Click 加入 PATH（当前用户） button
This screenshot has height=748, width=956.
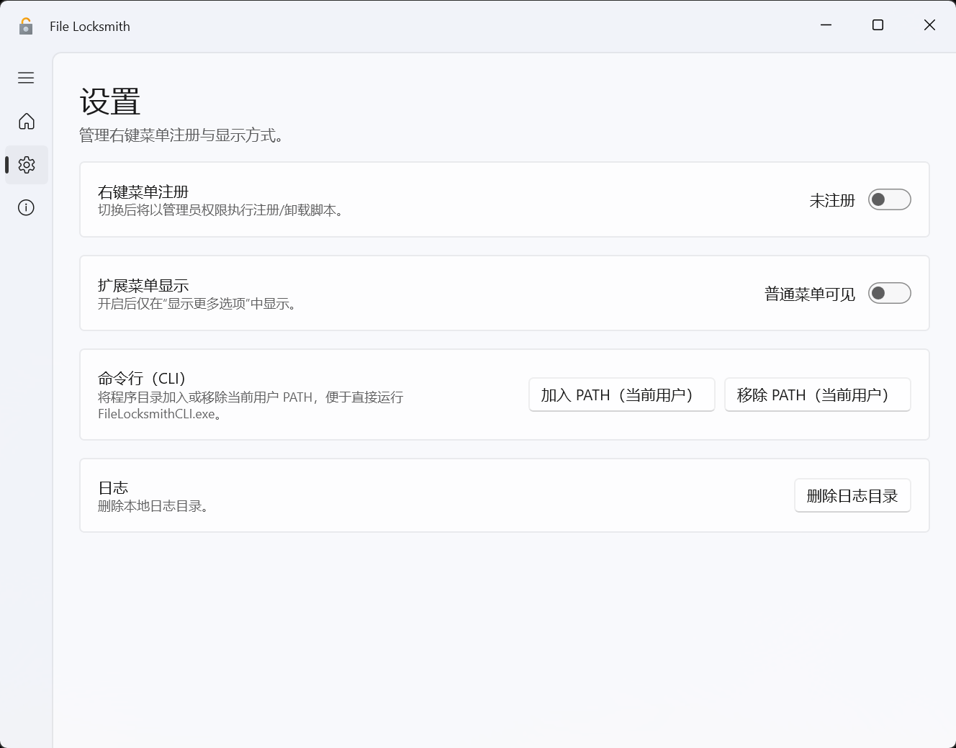pyautogui.click(x=622, y=395)
